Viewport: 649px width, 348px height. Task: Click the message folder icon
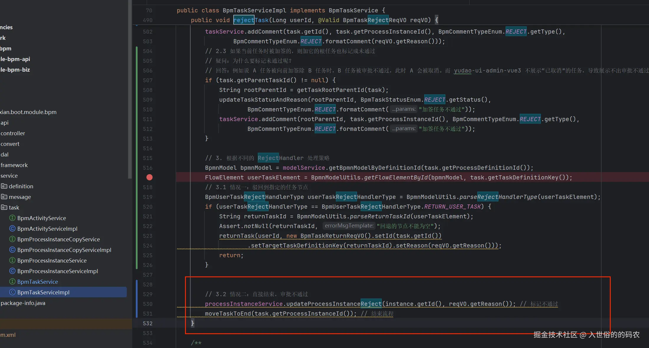(x=4, y=197)
